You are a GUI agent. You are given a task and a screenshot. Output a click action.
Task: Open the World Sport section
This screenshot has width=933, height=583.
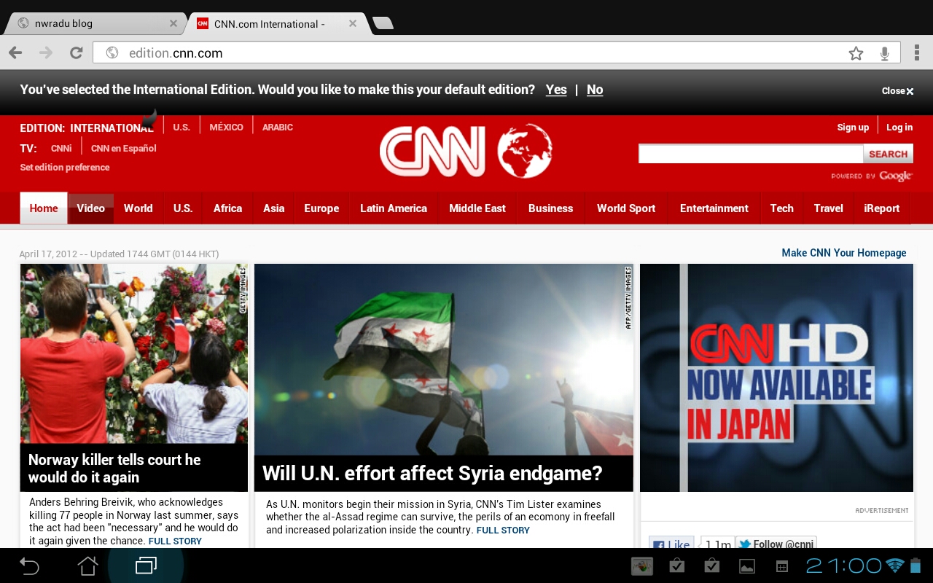(626, 208)
